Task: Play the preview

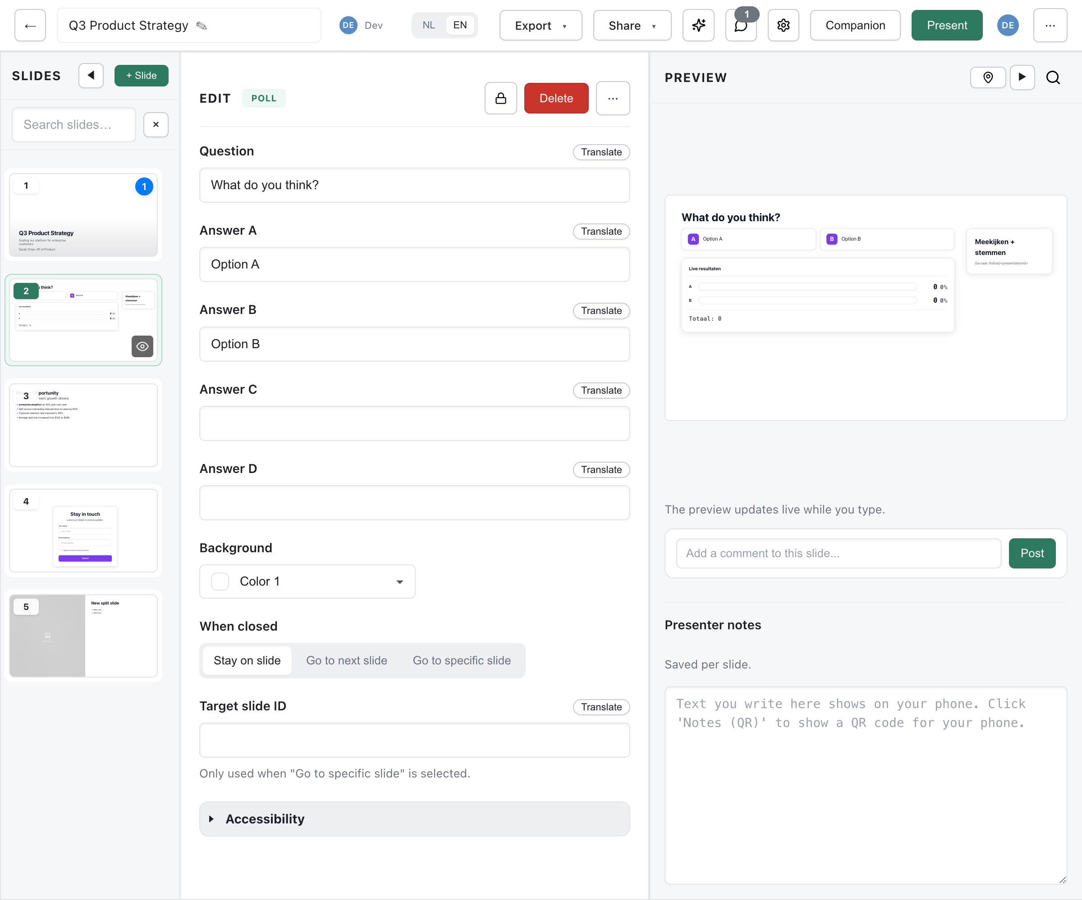Action: coord(1022,77)
